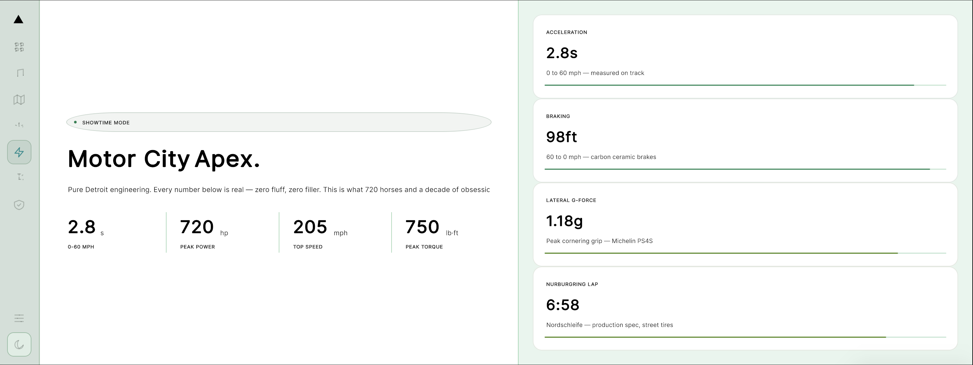Image resolution: width=973 pixels, height=365 pixels.
Task: Open the sliders settings icon
Action: [x=19, y=318]
